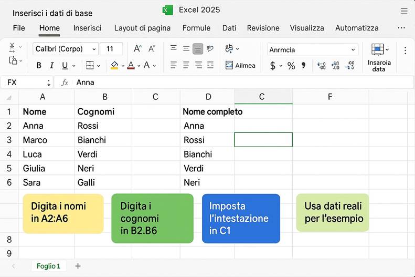
Task: Click the font size field showing 11
Action: [111, 49]
